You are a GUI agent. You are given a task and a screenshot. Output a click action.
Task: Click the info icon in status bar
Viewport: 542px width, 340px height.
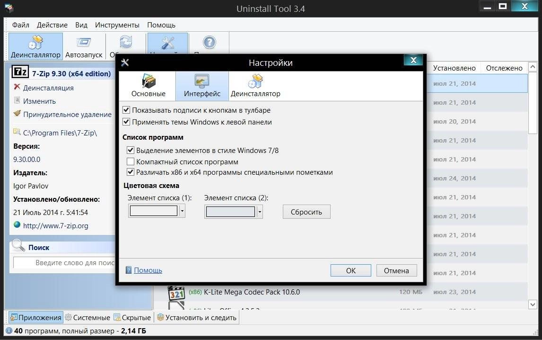[x=9, y=331]
